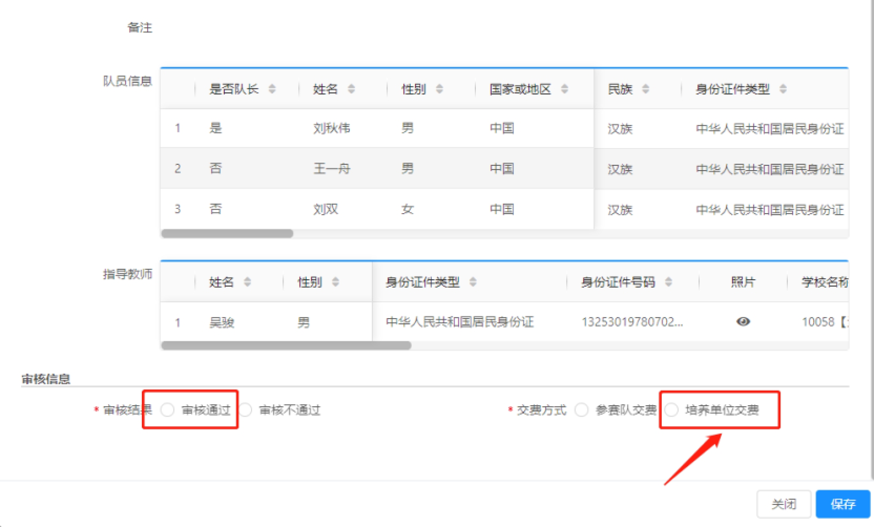Screen dimensions: 874x527
Task: Click teacher table horizontal scrollbar
Action: click(x=286, y=345)
